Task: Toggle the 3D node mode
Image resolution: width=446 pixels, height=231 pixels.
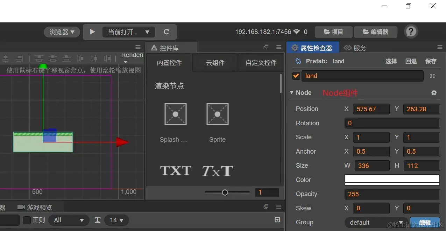Action: click(x=432, y=76)
